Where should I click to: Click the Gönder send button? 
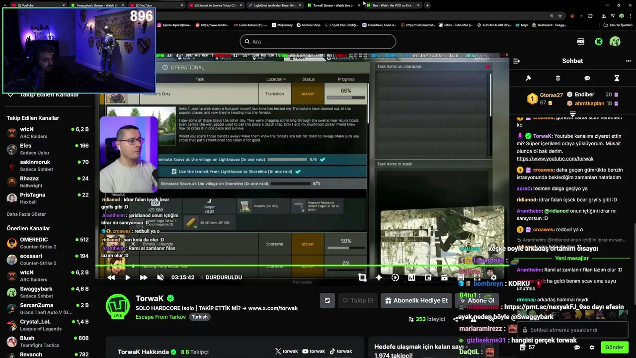614,348
